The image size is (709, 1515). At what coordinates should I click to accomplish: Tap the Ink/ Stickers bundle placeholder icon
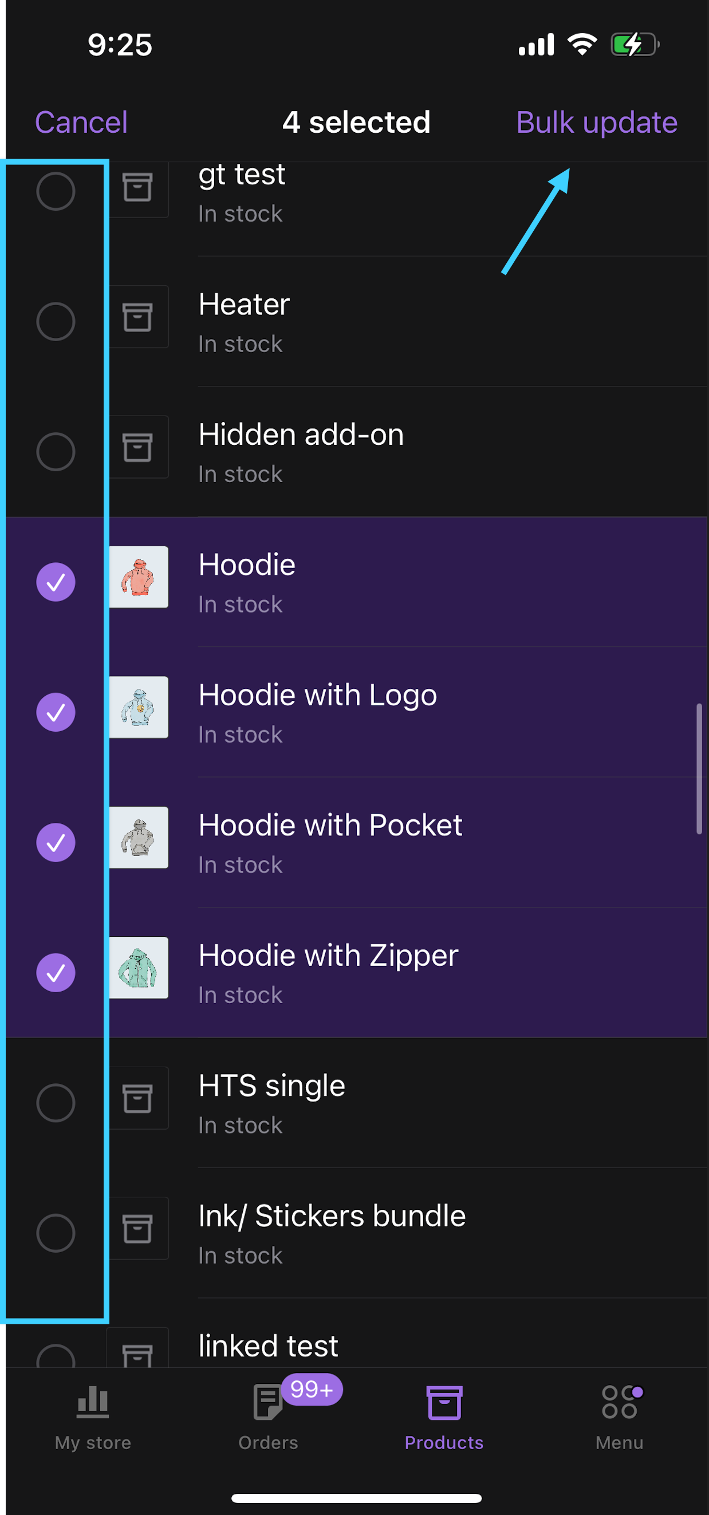[x=137, y=1229]
